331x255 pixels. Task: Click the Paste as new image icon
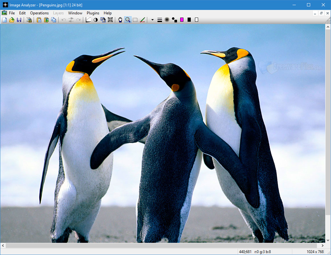(47, 19)
